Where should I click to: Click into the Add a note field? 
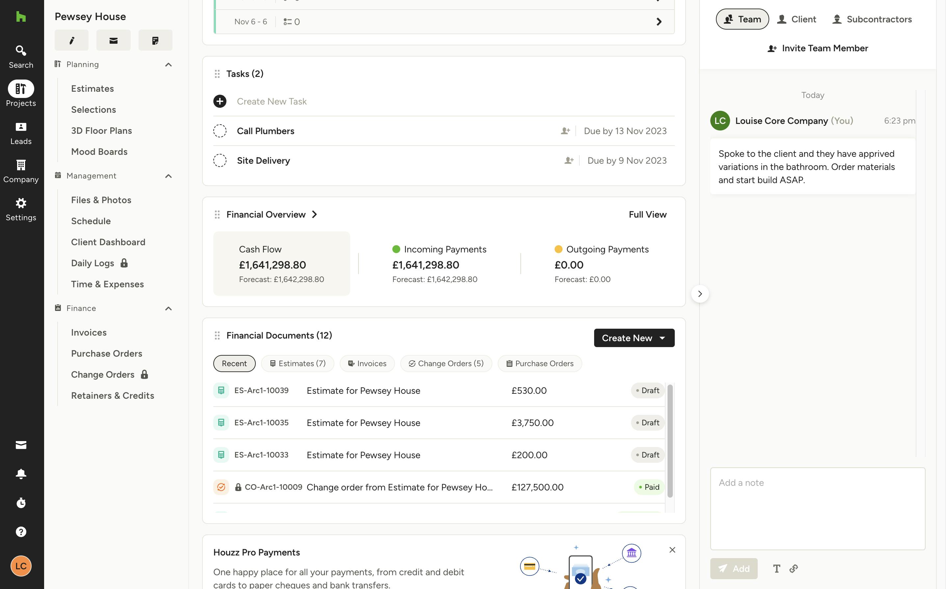(x=817, y=508)
